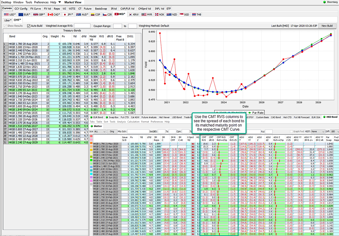The image size is (339, 236).
Task: Select the KRW flag currency tab
Action: [x=134, y=15]
